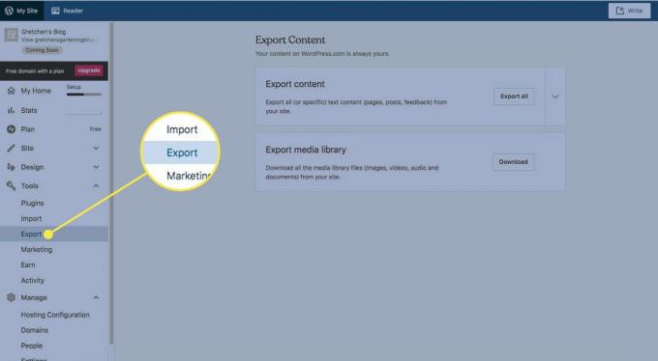Open the Reader icon in top bar
The image size is (658, 361).
[x=55, y=11]
